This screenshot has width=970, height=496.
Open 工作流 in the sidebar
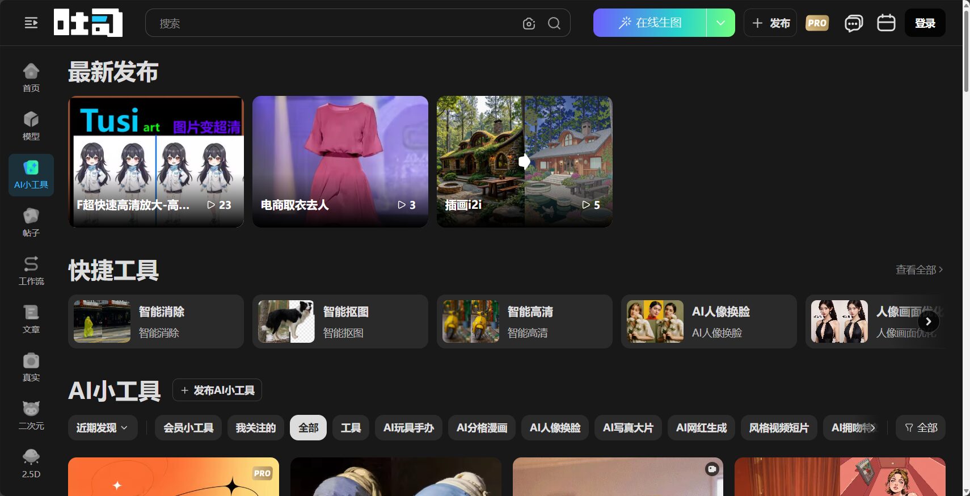[x=31, y=271]
